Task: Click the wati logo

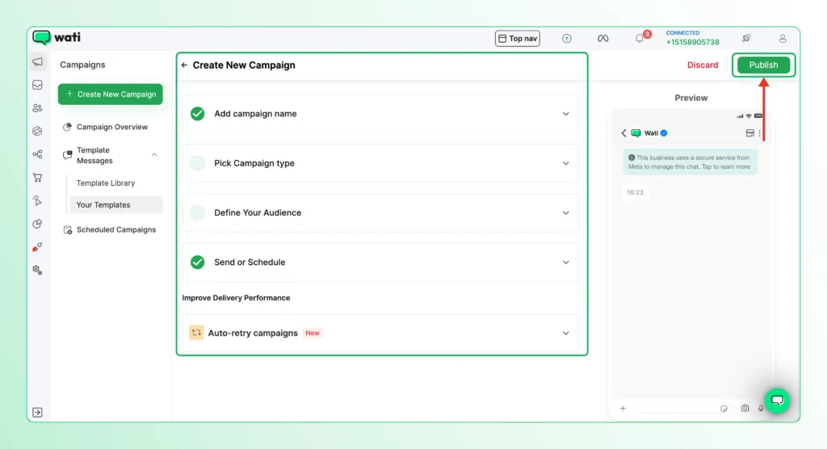Action: click(x=57, y=37)
